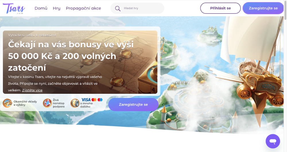Click the bonus banner headline image
Screen dimensions: 287x152
pos(80,62)
